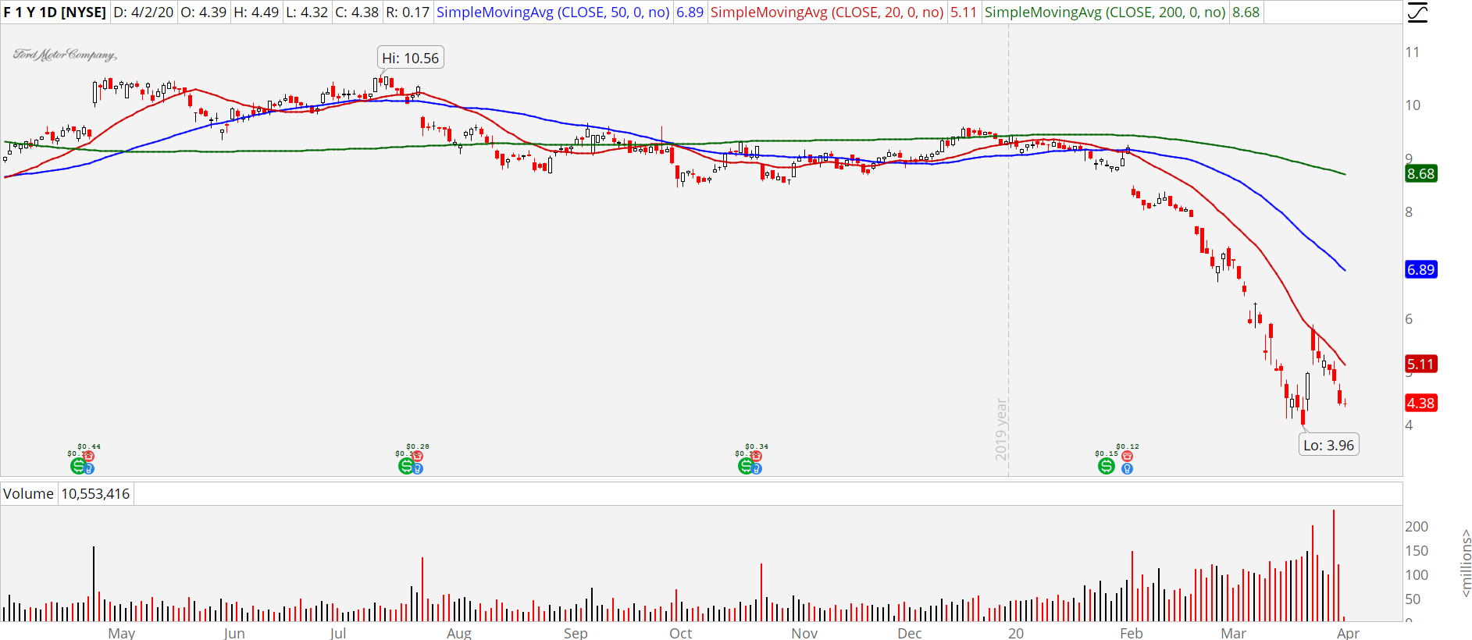Click the 'C: 4.38' close value
Screen dimensions: 1472x640
[x=357, y=12]
